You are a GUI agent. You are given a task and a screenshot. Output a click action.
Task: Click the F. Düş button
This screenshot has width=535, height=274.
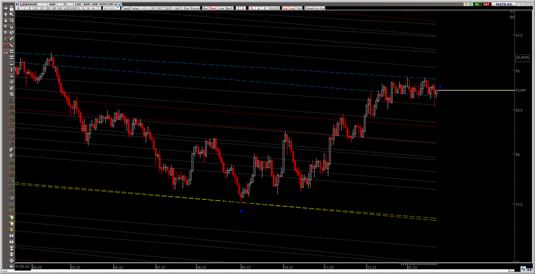pyautogui.click(x=185, y=8)
